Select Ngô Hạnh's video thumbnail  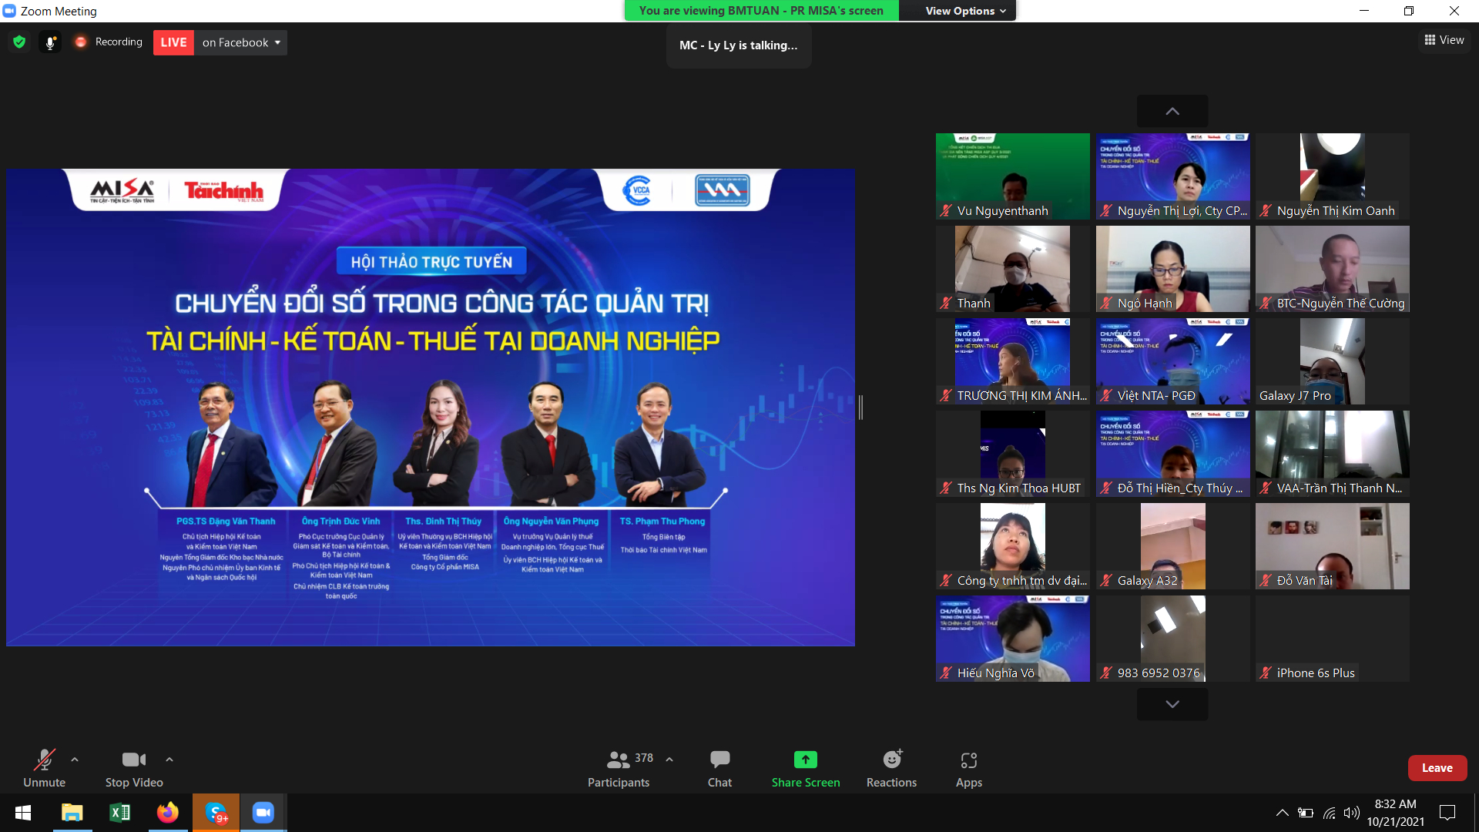[1172, 268]
